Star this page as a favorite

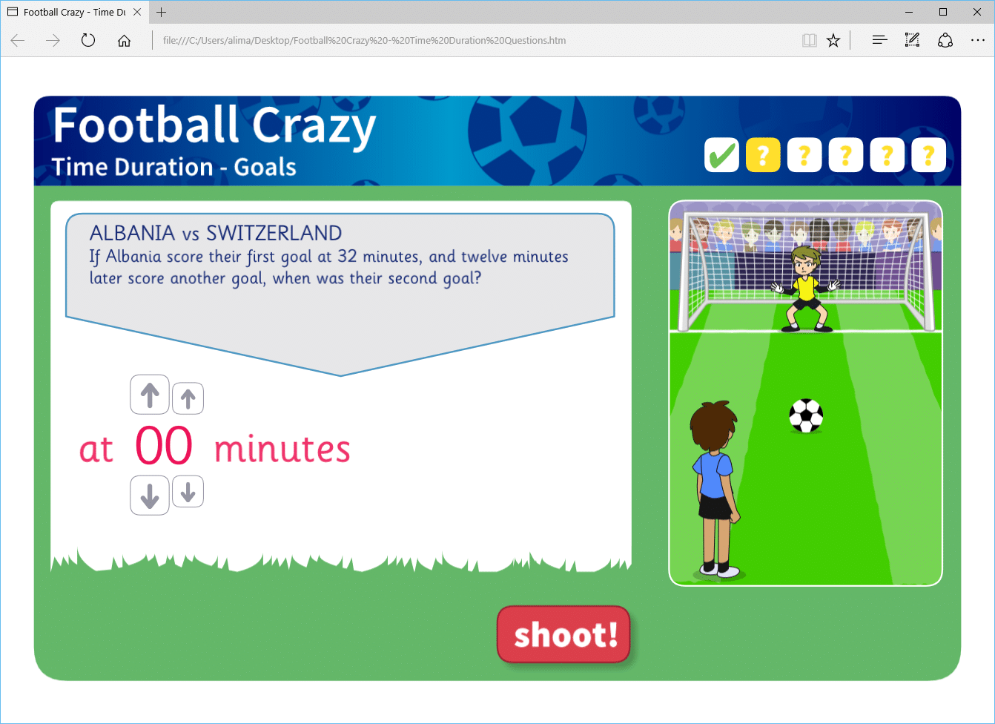pyautogui.click(x=833, y=40)
